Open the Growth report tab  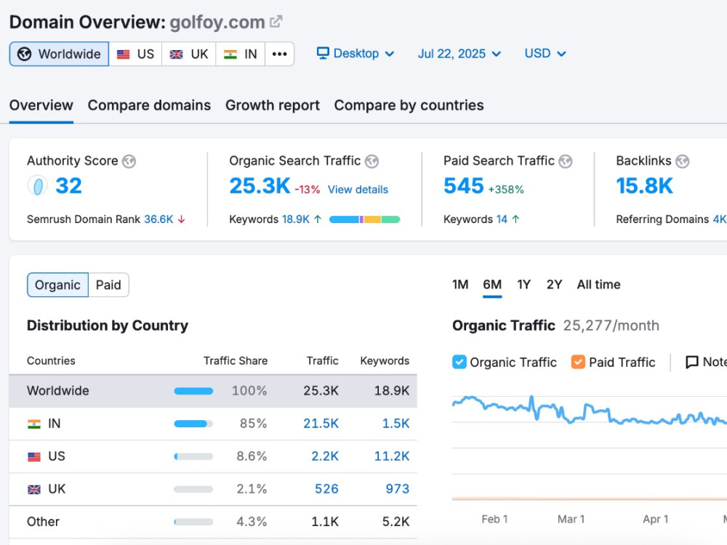(273, 105)
